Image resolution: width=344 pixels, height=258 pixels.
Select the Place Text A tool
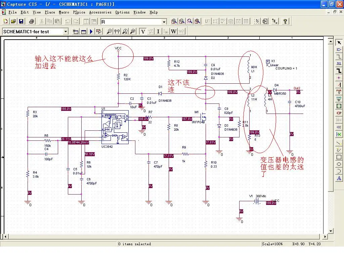point(339,178)
